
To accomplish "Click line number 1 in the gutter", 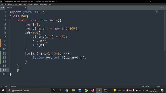I will coord(5,12).
